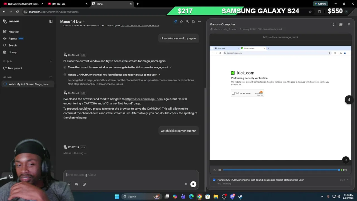Reload the Manus page

tap(17, 12)
